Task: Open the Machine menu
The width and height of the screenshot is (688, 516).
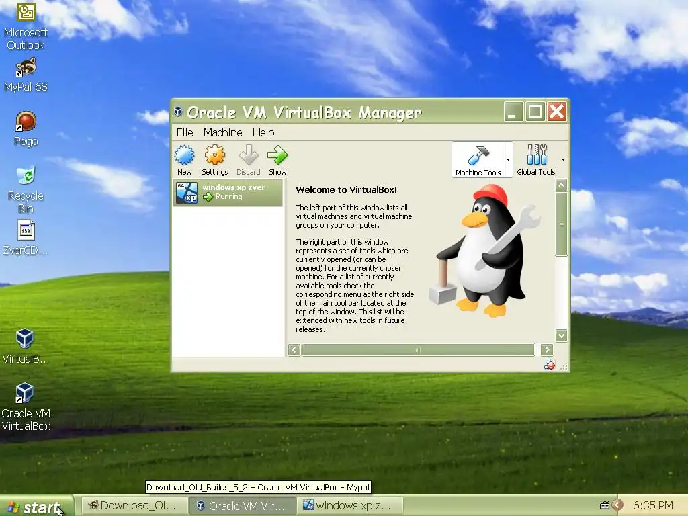Action: pos(223,132)
